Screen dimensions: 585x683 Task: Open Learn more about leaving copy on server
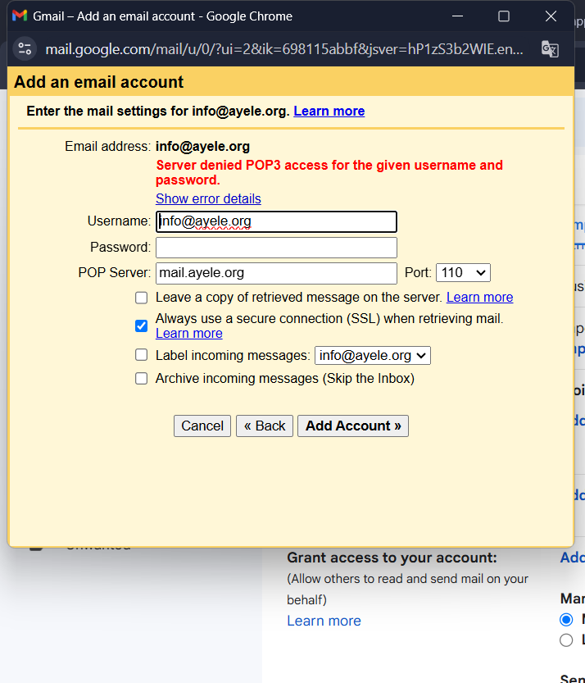click(479, 298)
